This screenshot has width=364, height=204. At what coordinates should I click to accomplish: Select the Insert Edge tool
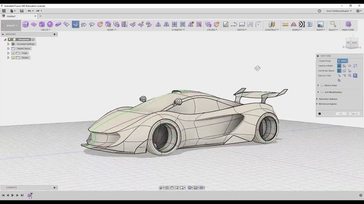[x=84, y=24]
